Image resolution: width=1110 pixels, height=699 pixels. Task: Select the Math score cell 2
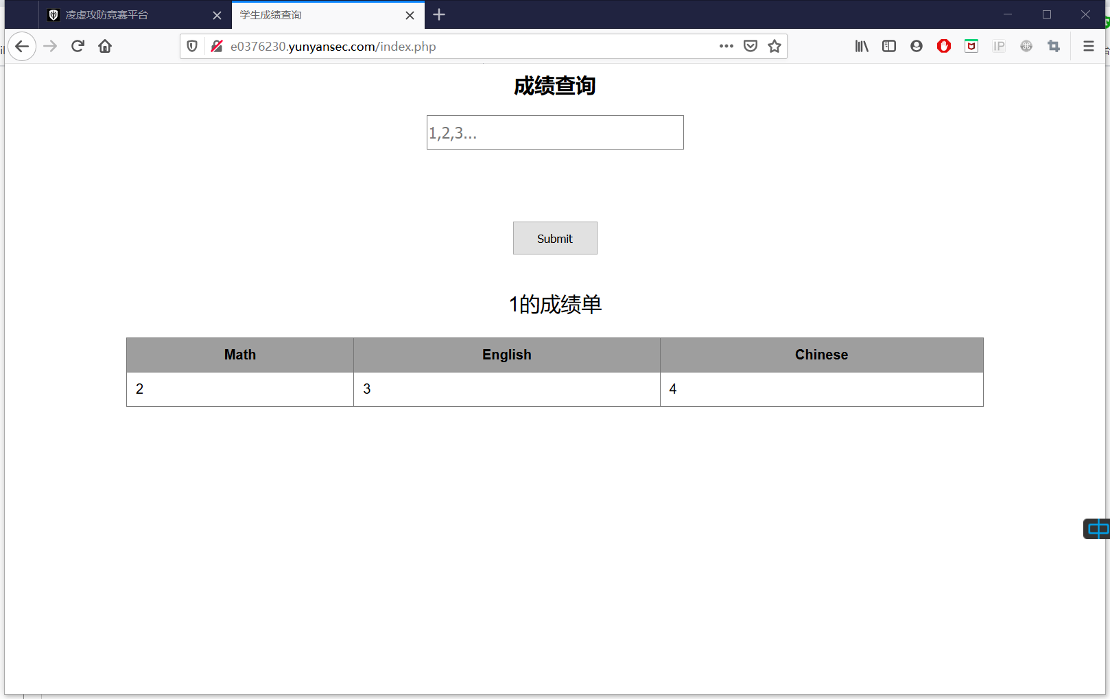(x=240, y=389)
